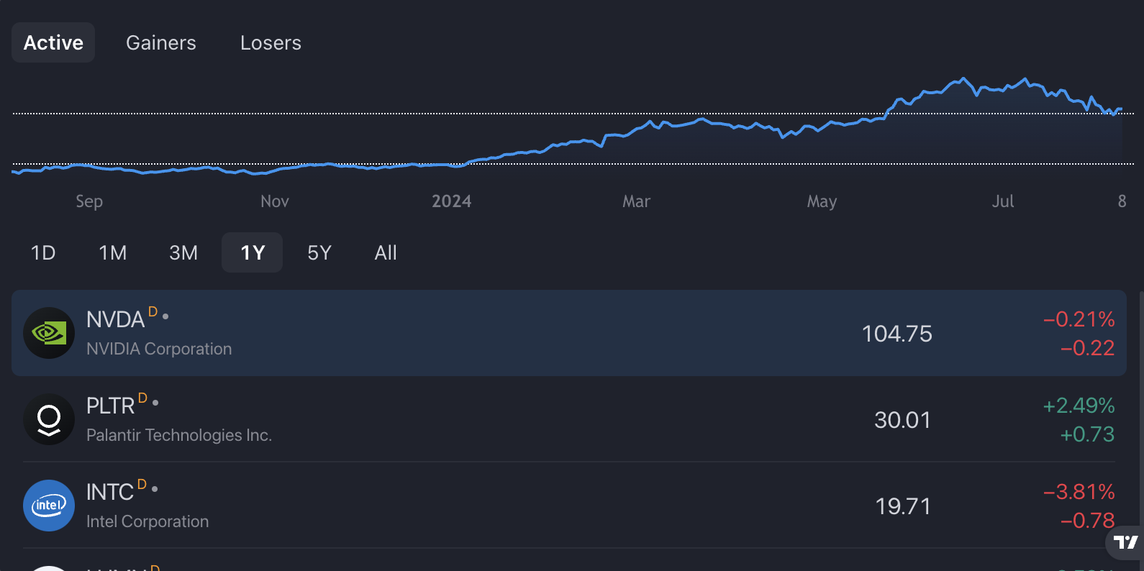Click NVIDIA Corporation company name
The image size is (1144, 571).
tap(159, 349)
